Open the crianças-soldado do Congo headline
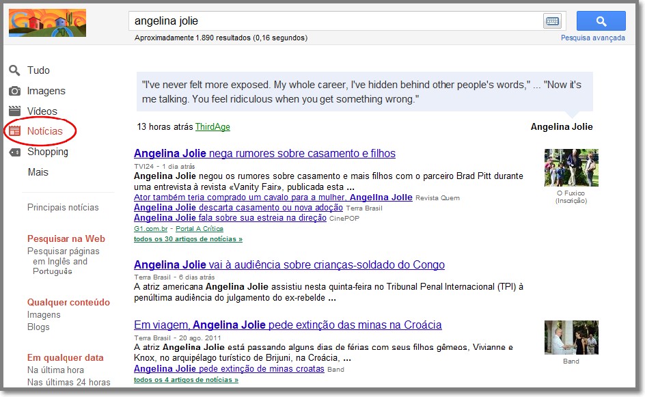Screen dimensions: 645x397 point(289,264)
